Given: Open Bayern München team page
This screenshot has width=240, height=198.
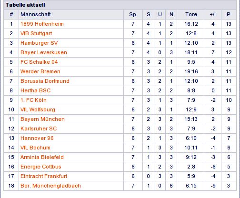Looking at the screenshot, I should point(42,119).
